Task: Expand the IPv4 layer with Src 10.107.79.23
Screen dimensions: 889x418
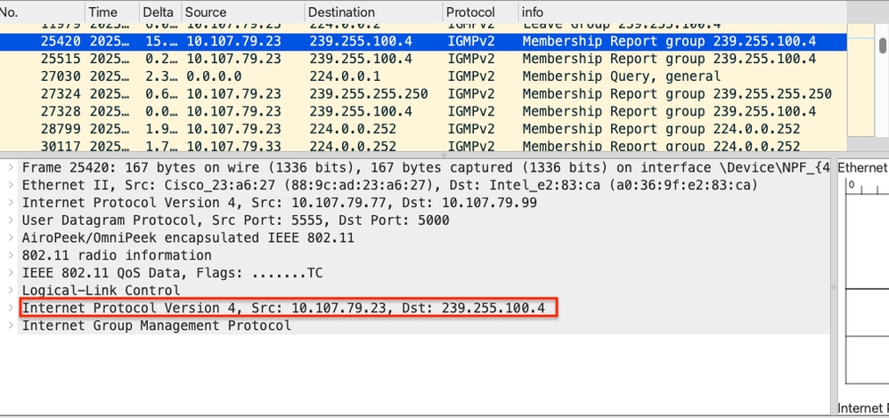Action: (11, 308)
